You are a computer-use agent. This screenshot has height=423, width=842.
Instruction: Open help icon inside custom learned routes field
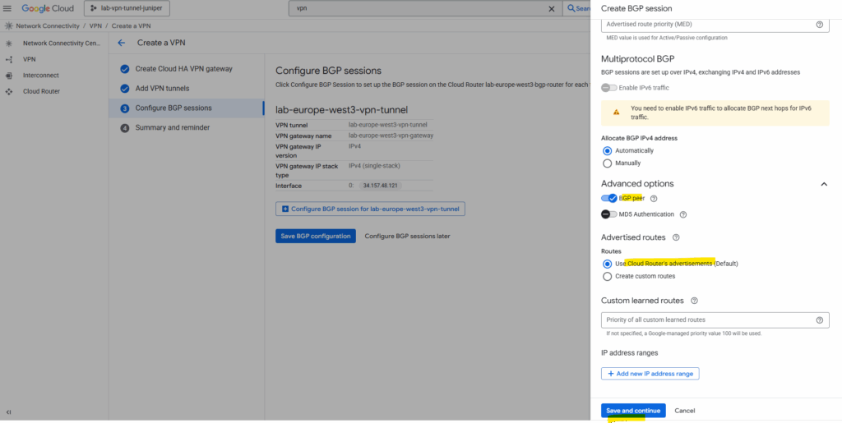coord(820,320)
